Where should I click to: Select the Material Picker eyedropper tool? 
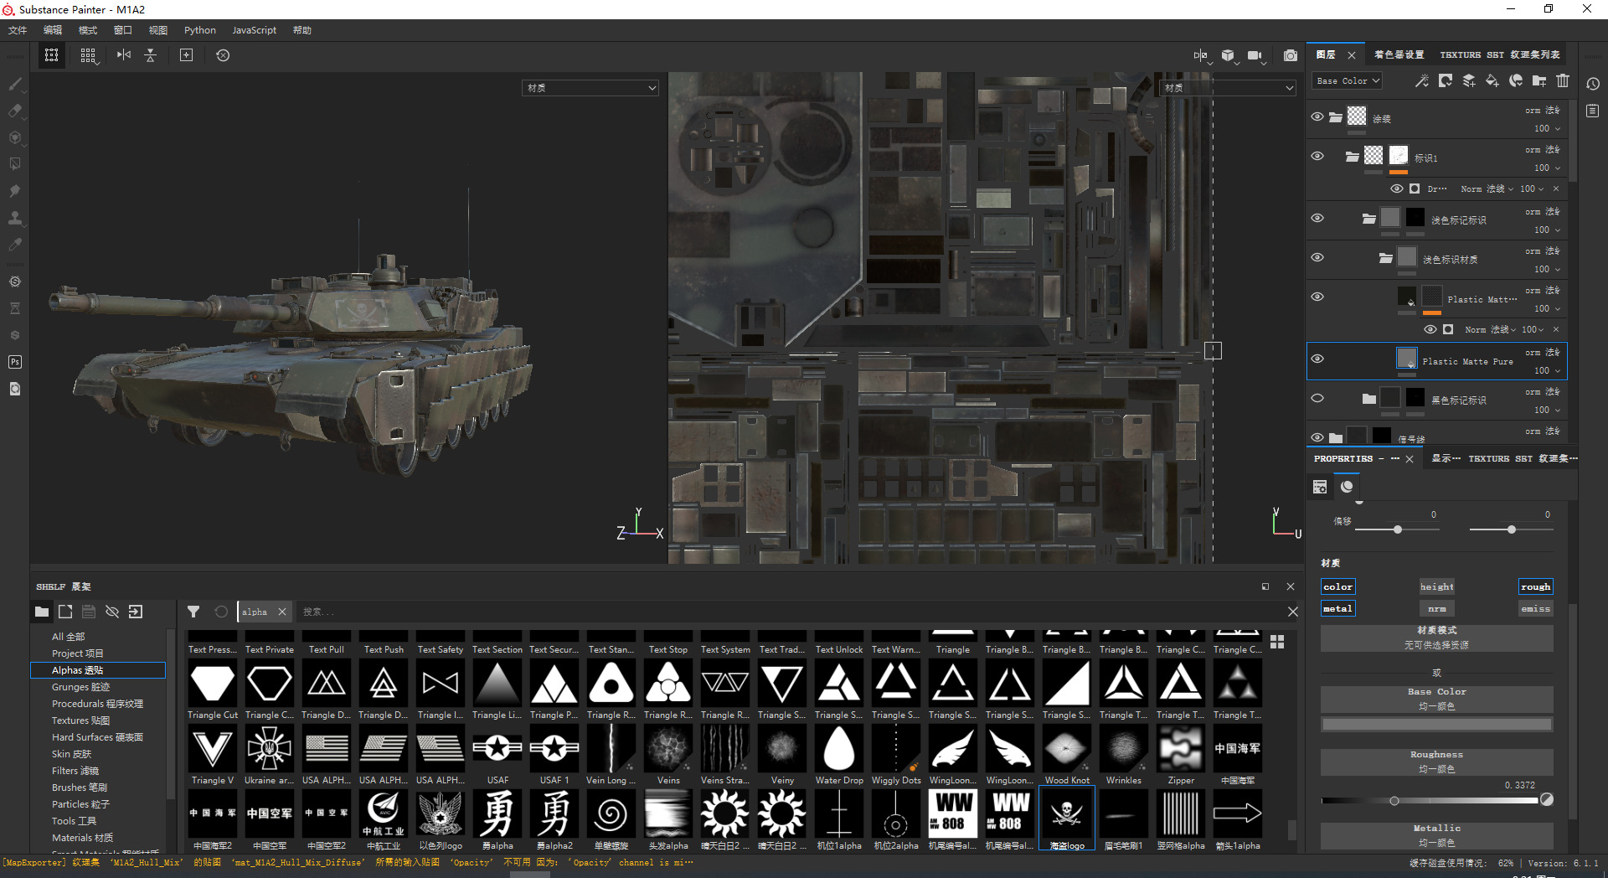(x=15, y=245)
